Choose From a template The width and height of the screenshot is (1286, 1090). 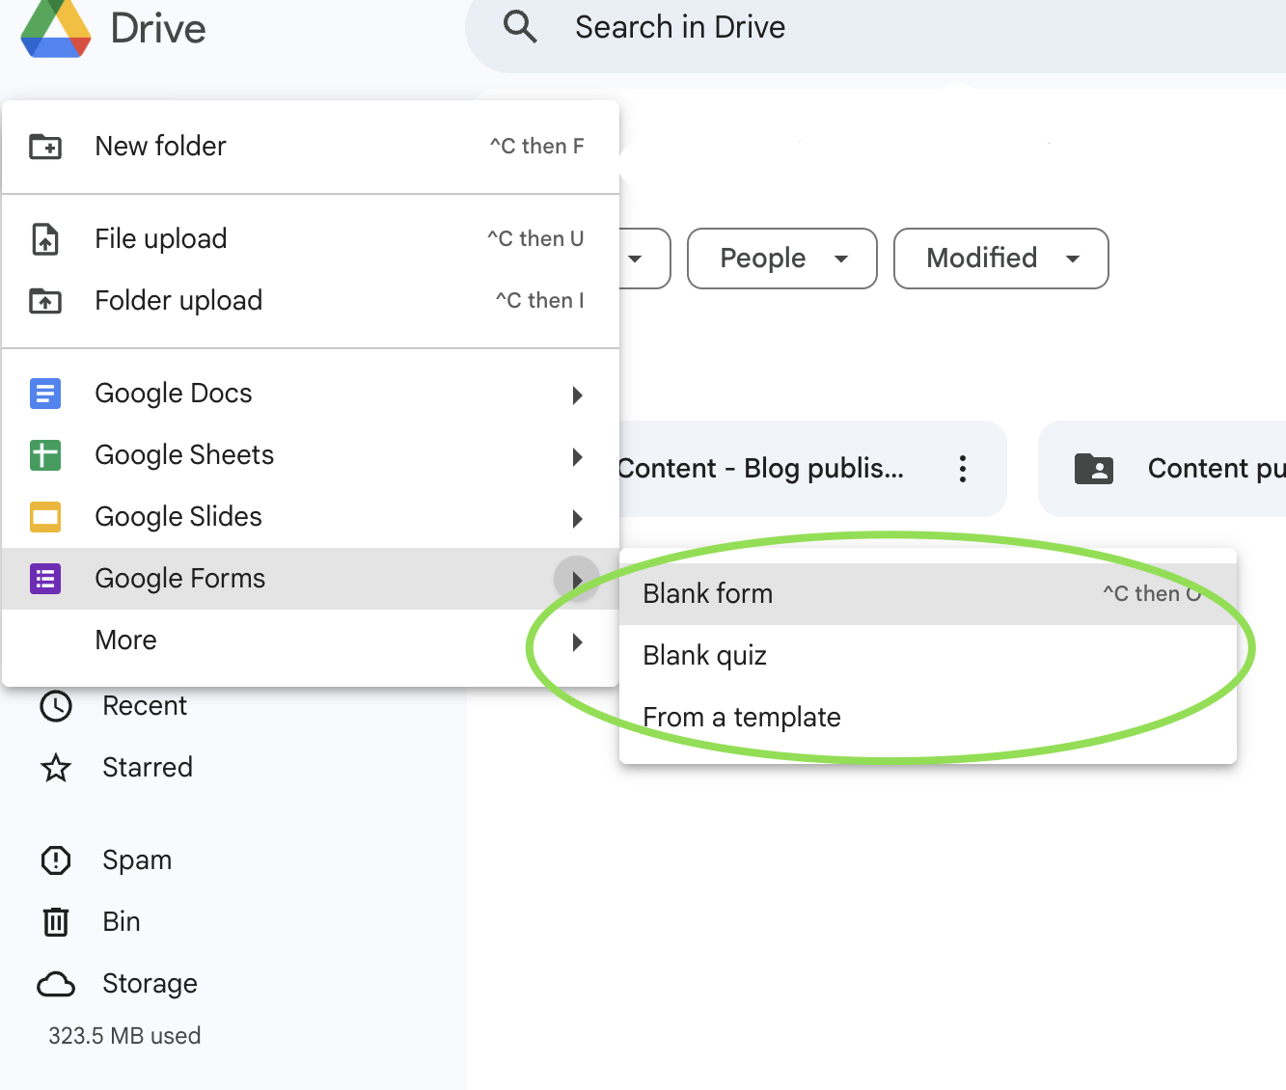pos(928,718)
